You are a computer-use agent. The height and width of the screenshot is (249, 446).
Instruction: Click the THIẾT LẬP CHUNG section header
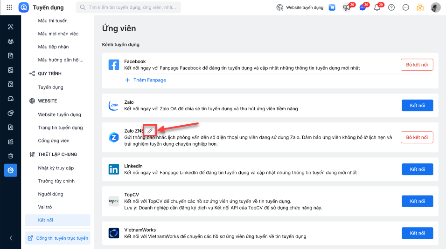coord(57,154)
